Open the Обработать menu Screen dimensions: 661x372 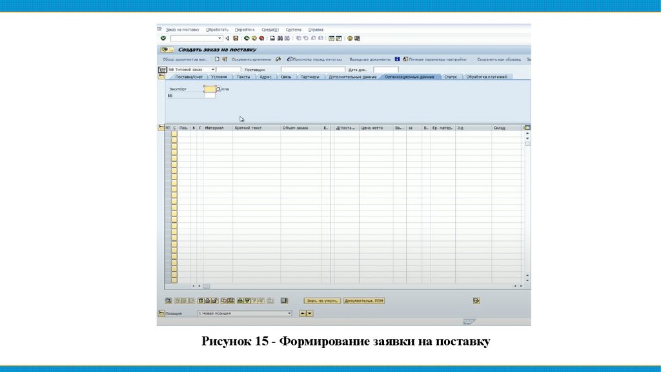point(217,30)
